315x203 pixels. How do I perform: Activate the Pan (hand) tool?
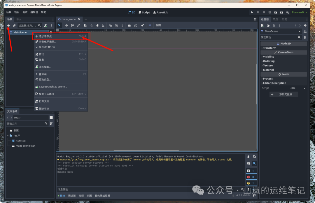click(97, 25)
